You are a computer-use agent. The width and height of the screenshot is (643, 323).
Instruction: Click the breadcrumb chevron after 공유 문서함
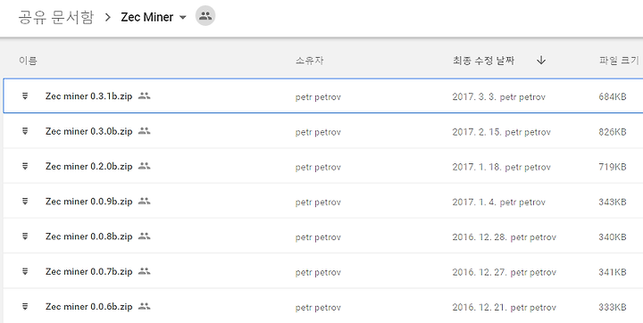click(x=108, y=17)
